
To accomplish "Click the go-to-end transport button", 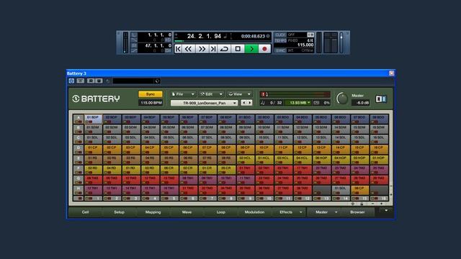I will tap(213, 49).
